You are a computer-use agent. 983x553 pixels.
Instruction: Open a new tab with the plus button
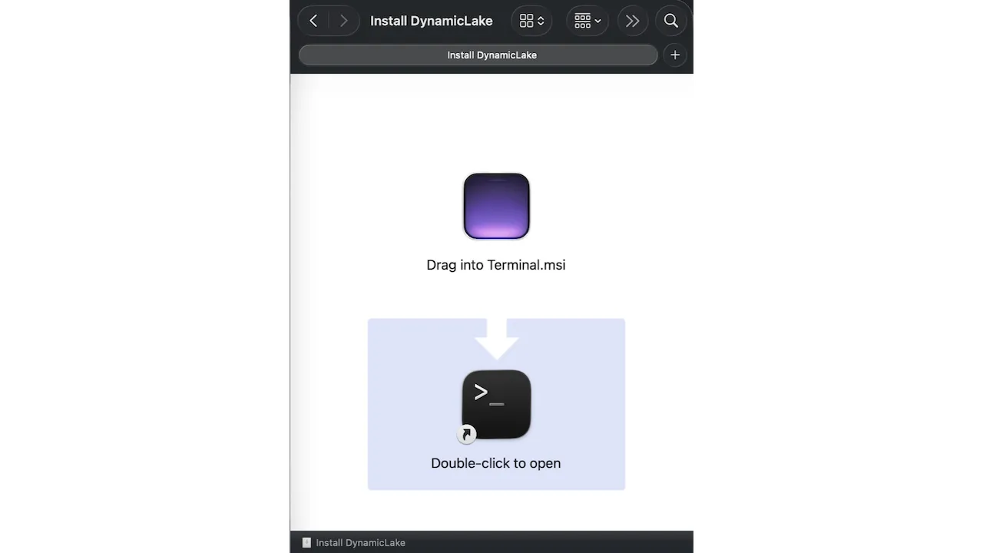pyautogui.click(x=674, y=55)
